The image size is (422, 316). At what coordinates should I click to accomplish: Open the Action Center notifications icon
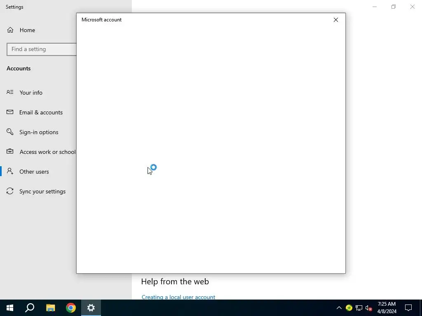[x=408, y=308]
